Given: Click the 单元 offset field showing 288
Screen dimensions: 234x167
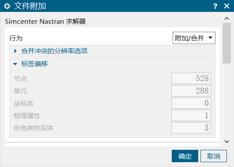Looking at the screenshot, I should point(191,91).
